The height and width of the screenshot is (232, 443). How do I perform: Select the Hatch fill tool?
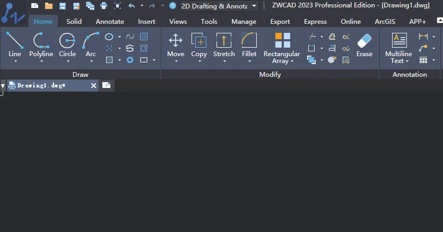coord(109,60)
